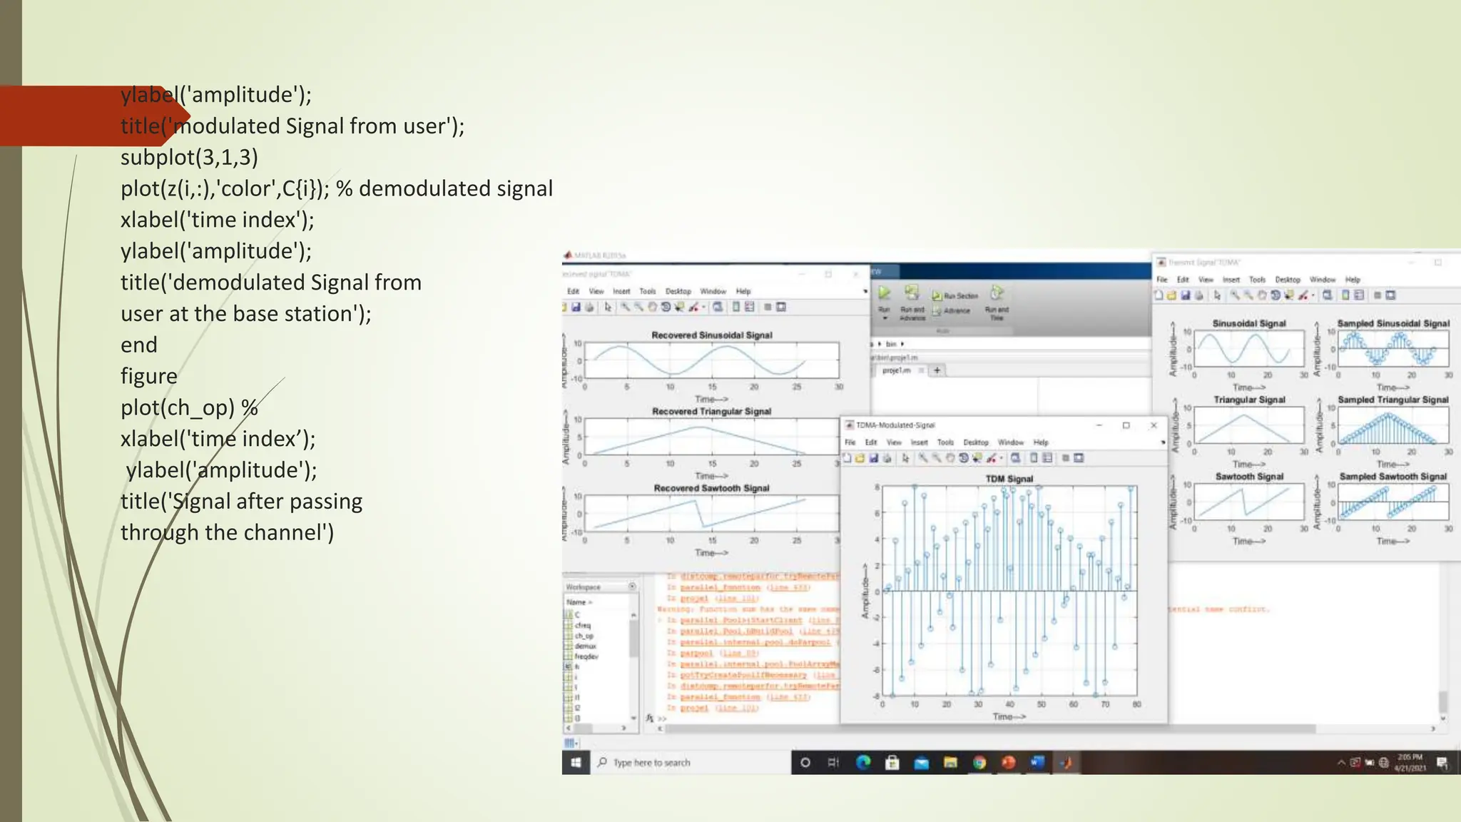The image size is (1461, 822).
Task: Click the ch_op variable in Workspace
Action: click(x=584, y=635)
